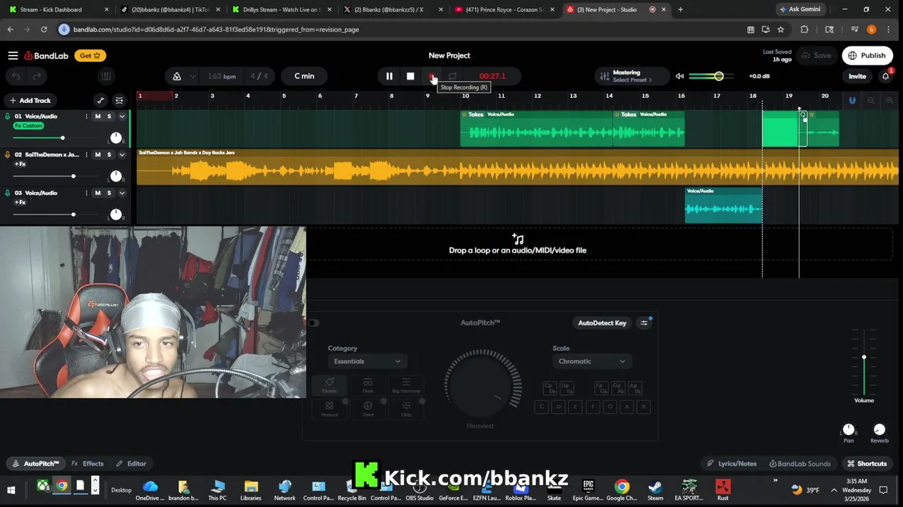Open the notifications bell
The width and height of the screenshot is (903, 507).
885,76
